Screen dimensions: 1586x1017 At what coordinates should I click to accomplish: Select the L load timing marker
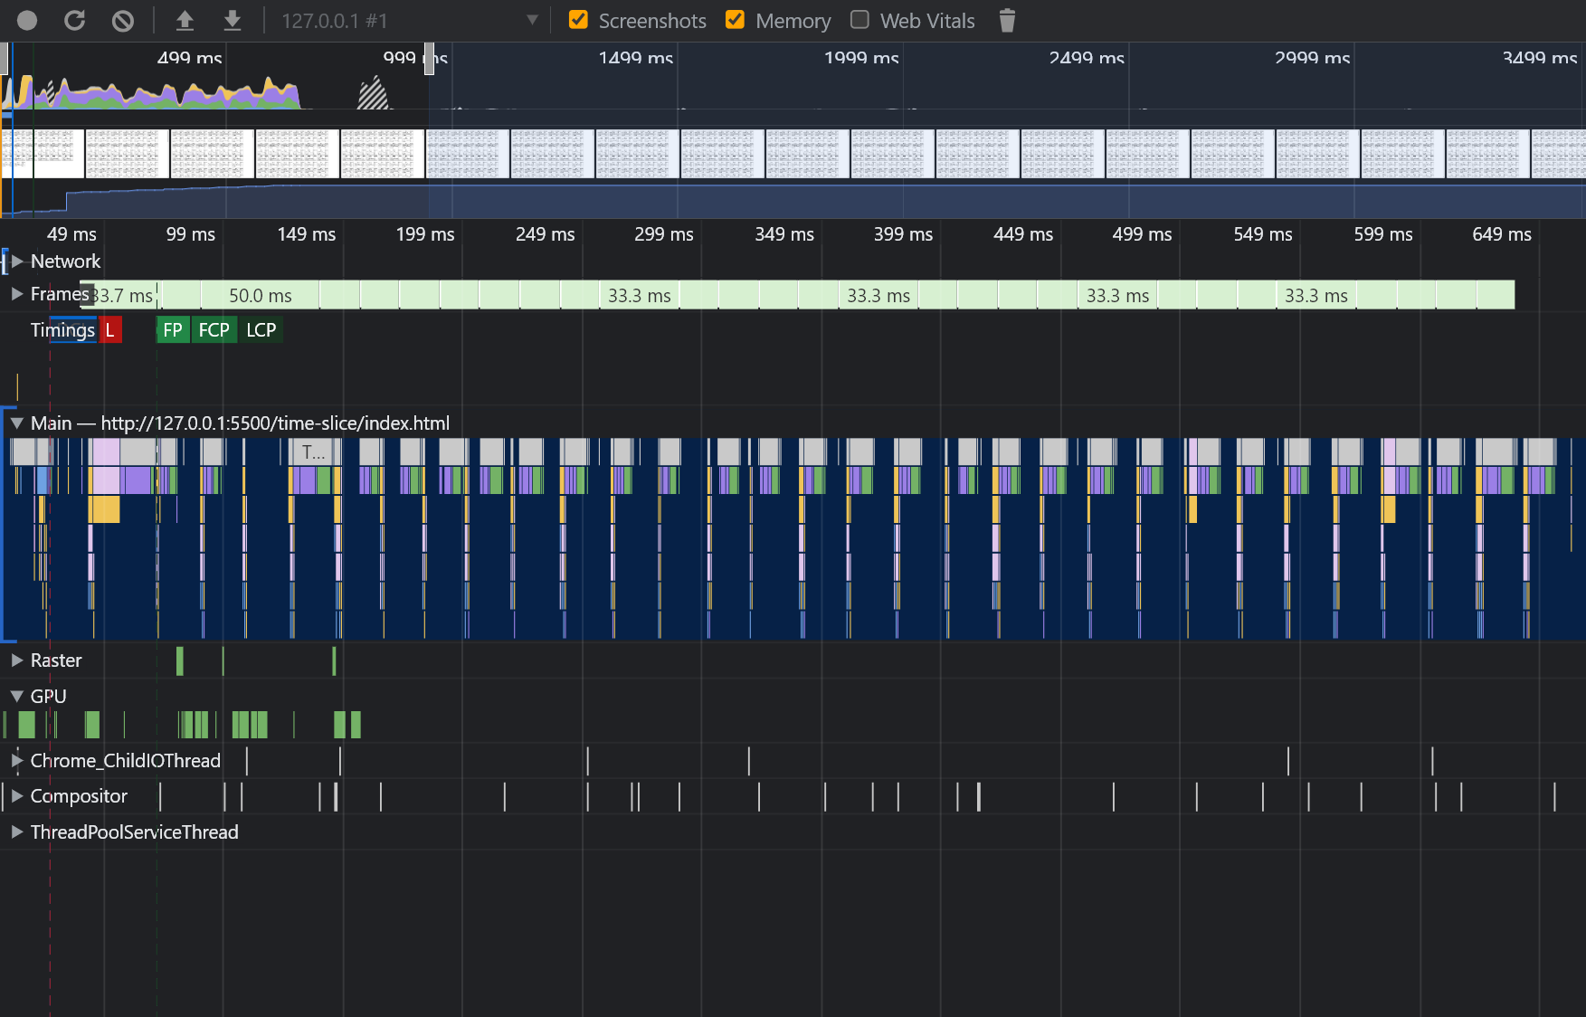(x=110, y=330)
